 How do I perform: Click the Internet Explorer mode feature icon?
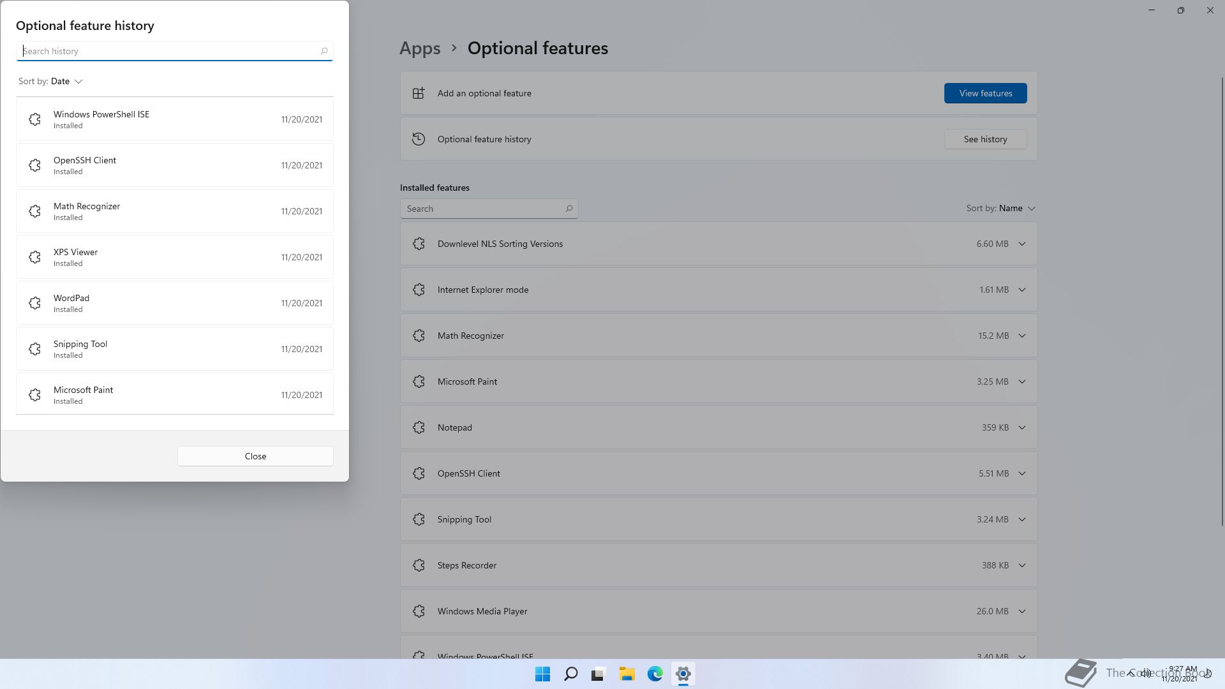[x=419, y=290]
